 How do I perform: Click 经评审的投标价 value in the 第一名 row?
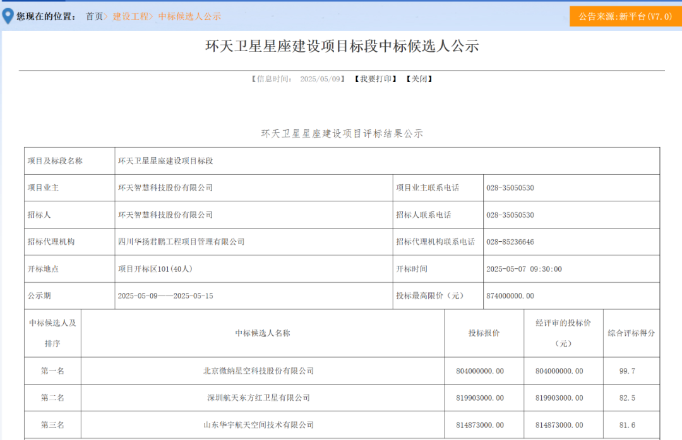559,371
